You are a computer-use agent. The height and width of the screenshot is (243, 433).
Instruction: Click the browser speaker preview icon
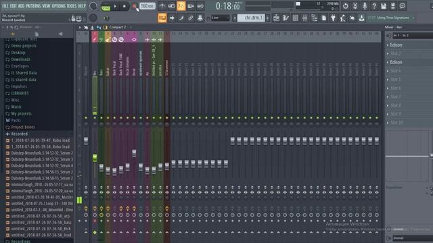point(60,34)
